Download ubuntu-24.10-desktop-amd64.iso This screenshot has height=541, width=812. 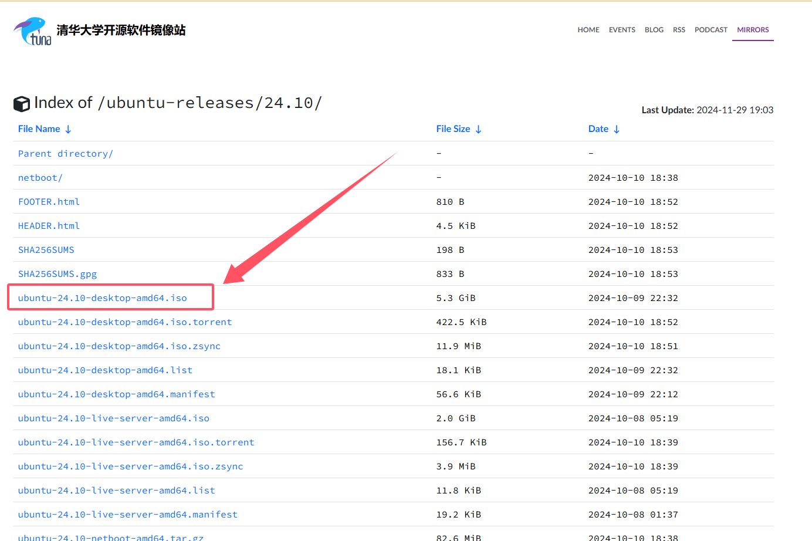pos(103,298)
